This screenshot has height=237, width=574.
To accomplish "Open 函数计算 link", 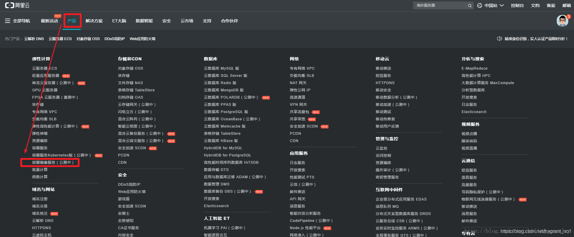I will coord(40,177).
